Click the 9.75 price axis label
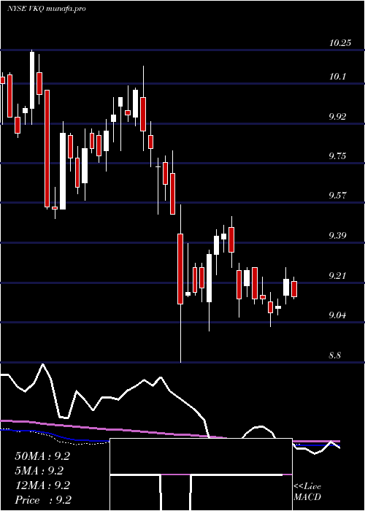Image resolution: width=365 pixels, height=511 pixels. tap(337, 156)
